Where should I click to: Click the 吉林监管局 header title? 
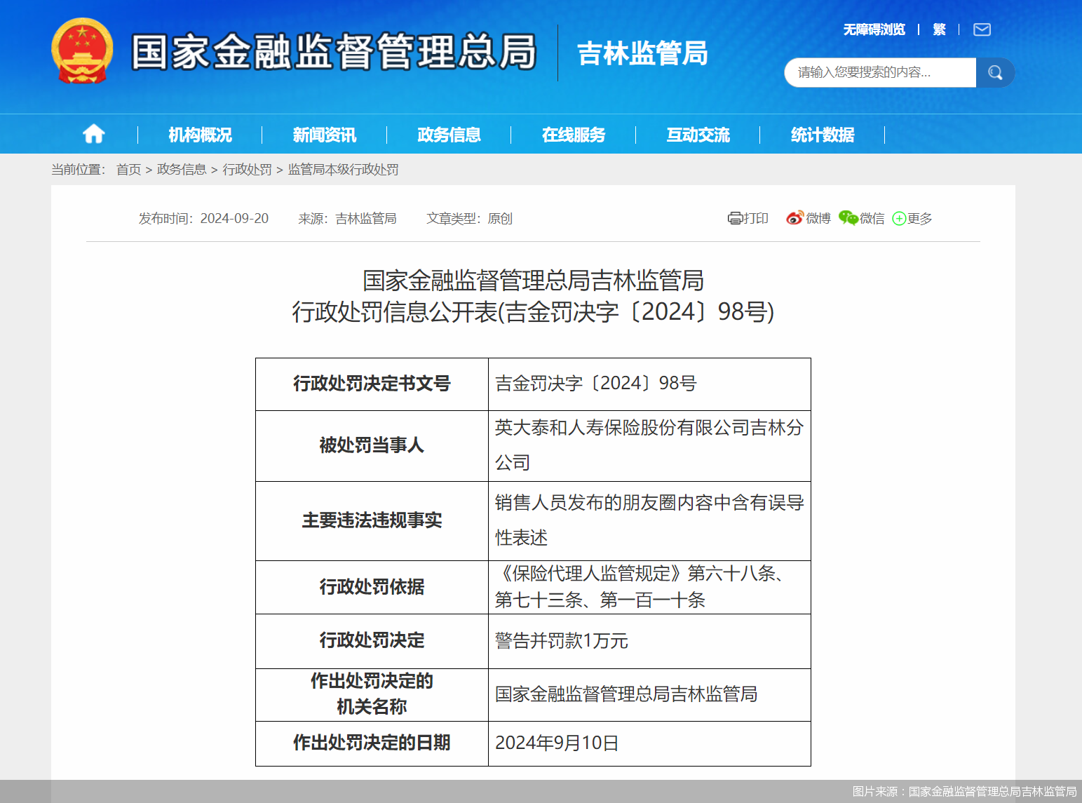point(642,53)
